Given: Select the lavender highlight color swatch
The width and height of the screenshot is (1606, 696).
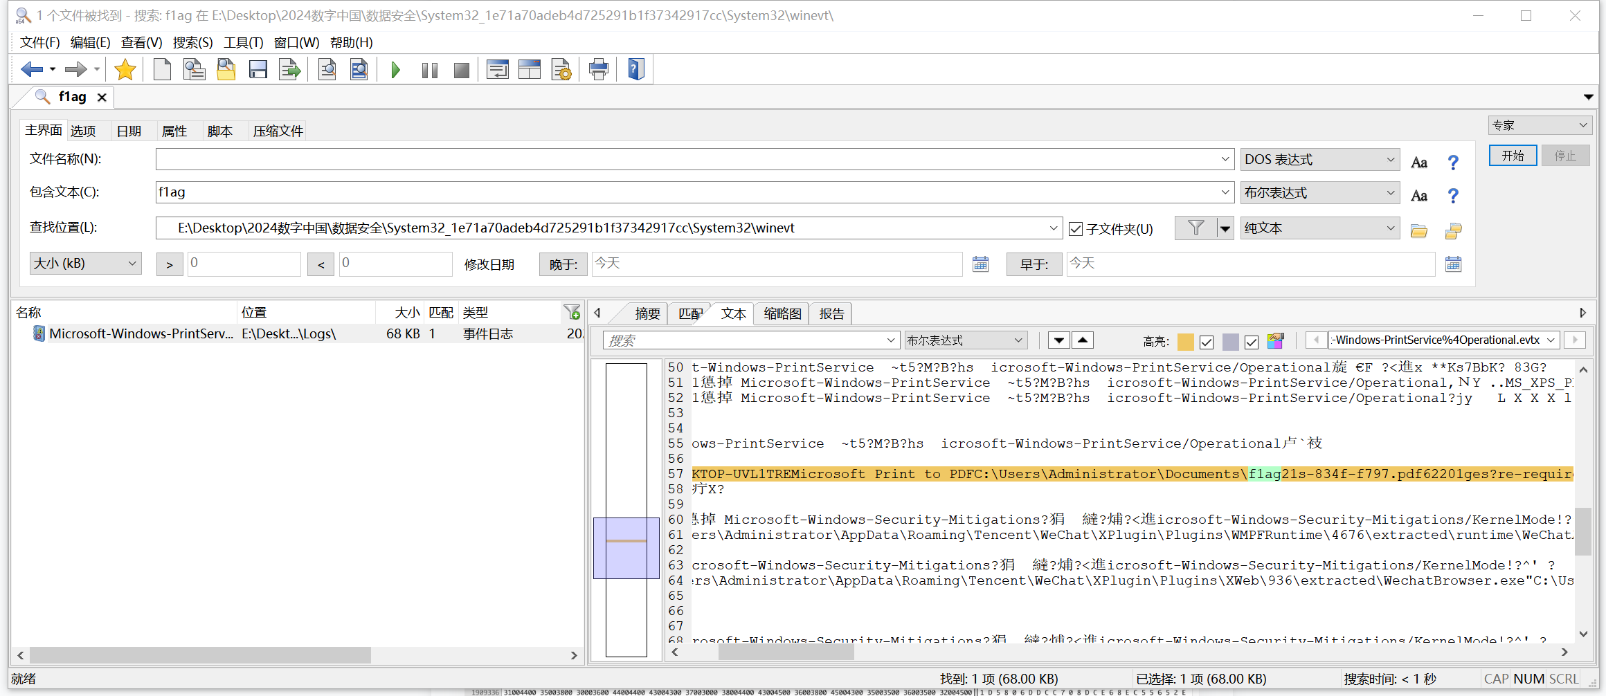Looking at the screenshot, I should 1231,342.
